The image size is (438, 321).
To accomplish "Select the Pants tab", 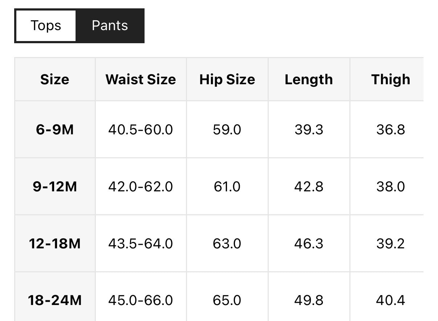I will pyautogui.click(x=110, y=26).
